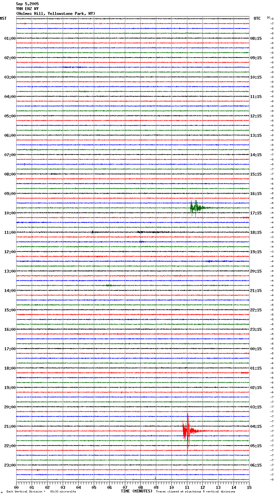Click the MST time label '09:00'
This screenshot has height=496, width=275.
coord(10,194)
